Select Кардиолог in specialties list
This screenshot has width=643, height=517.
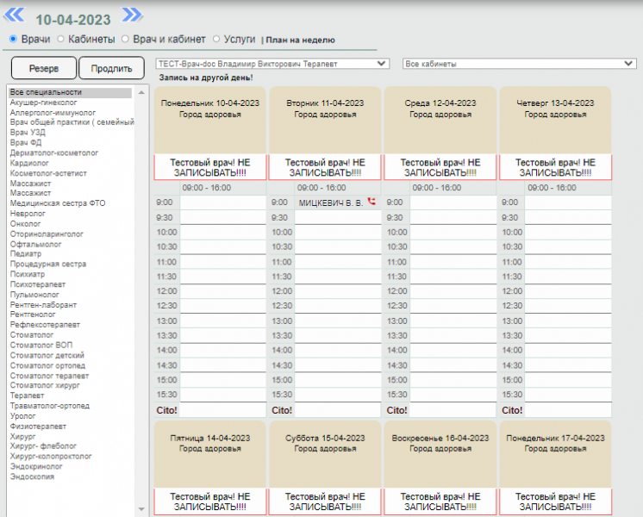tap(30, 163)
